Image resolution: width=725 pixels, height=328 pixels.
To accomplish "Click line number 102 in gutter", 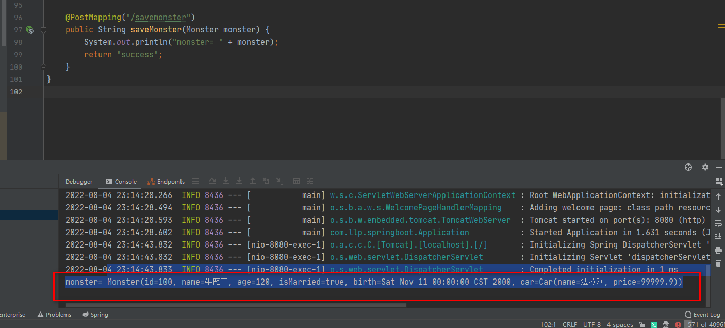I will click(16, 92).
